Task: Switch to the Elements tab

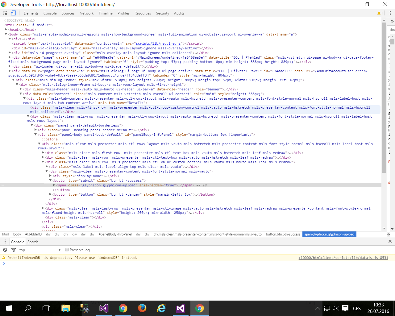Action: pyautogui.click(x=31, y=13)
